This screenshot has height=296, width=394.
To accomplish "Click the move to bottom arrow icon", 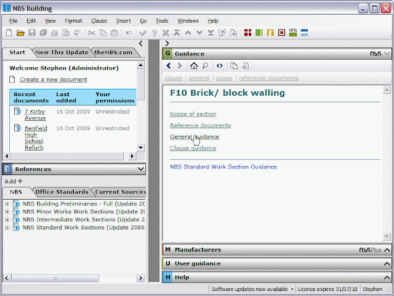I will click(x=211, y=33).
